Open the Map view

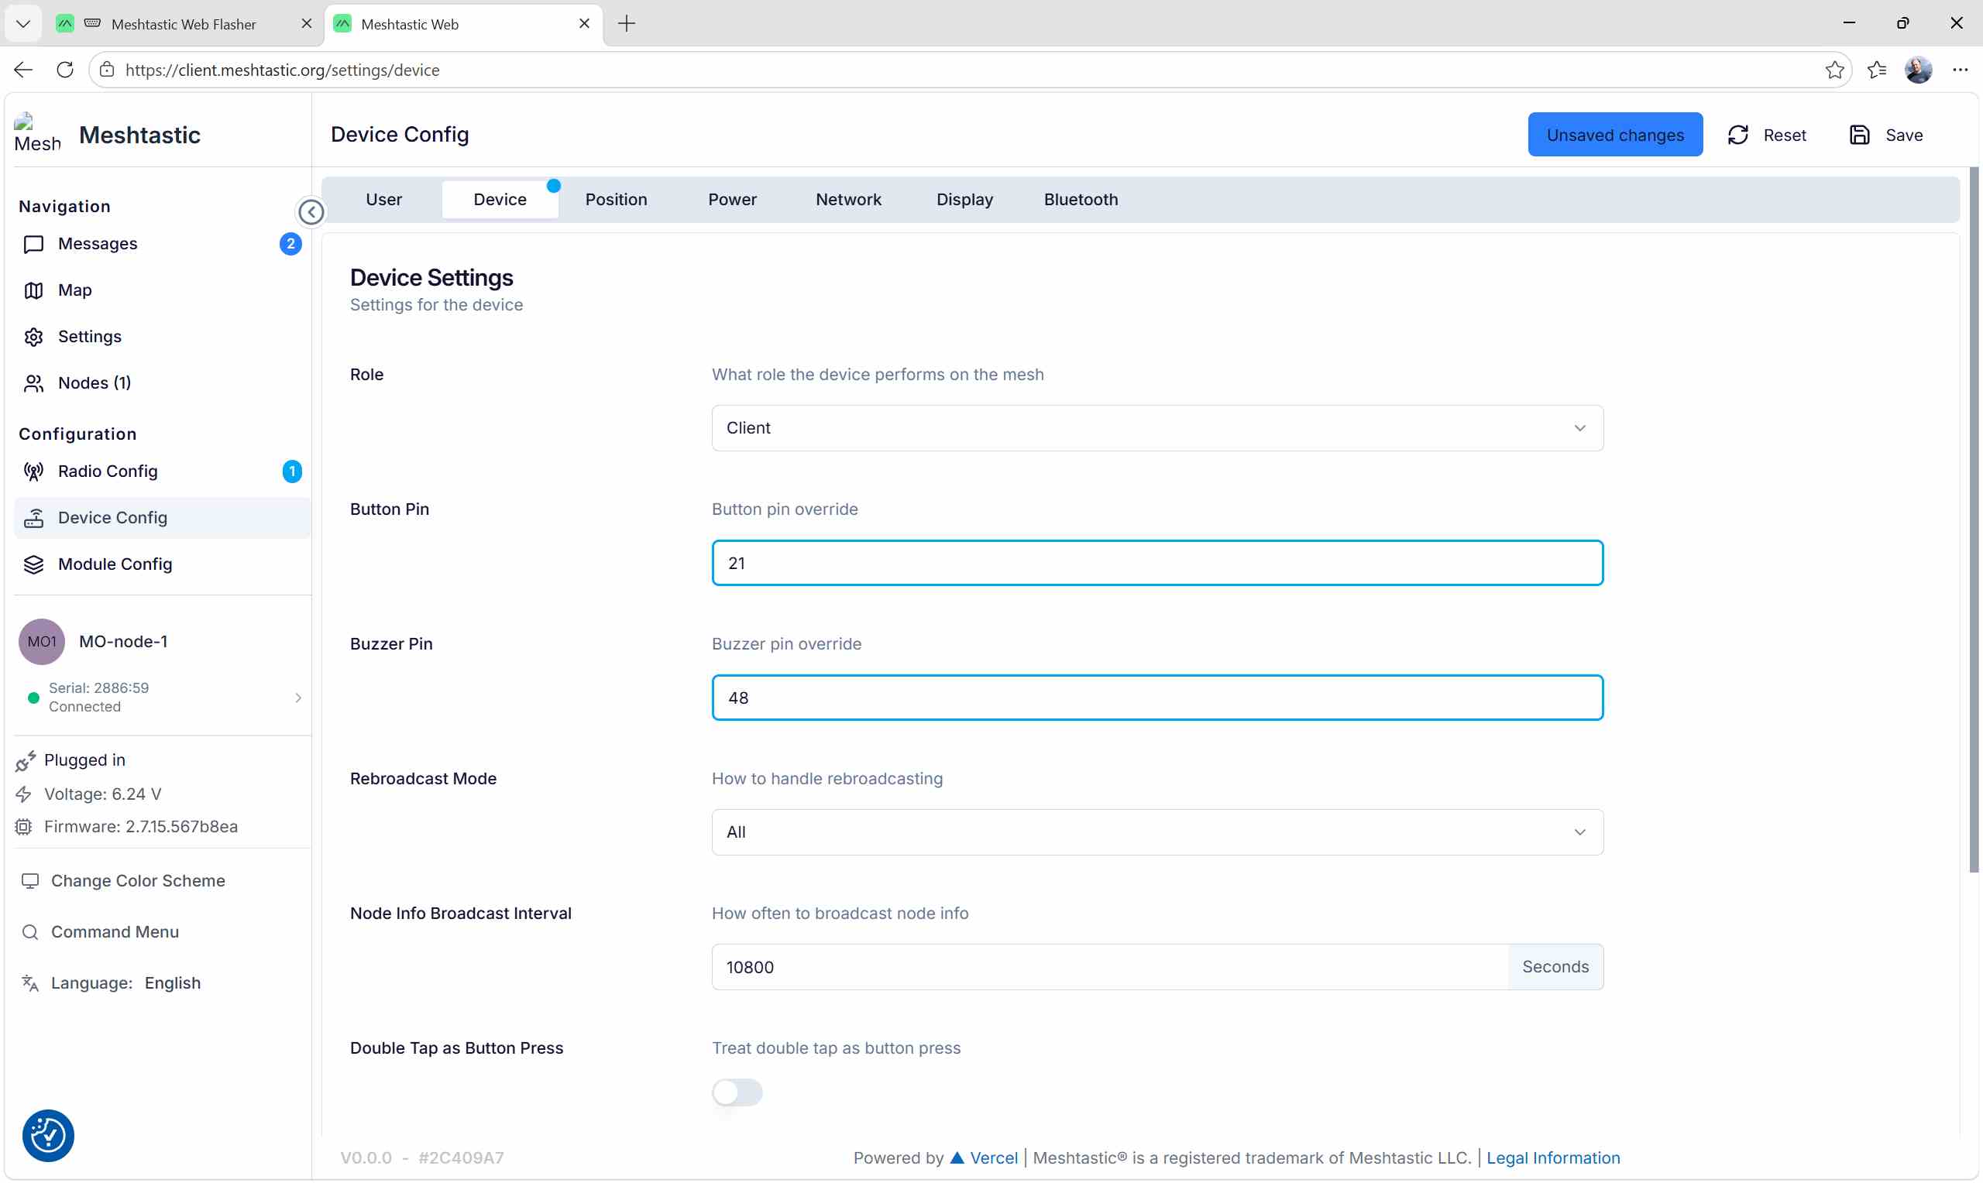tap(74, 290)
